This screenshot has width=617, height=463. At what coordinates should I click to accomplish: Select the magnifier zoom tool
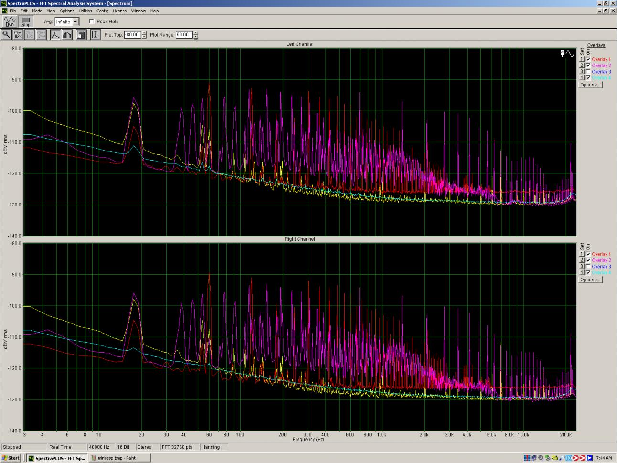point(6,34)
